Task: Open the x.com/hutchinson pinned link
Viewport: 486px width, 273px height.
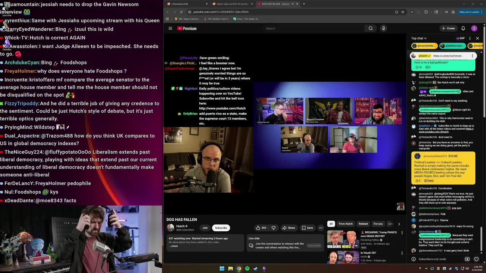Action: [x=448, y=56]
